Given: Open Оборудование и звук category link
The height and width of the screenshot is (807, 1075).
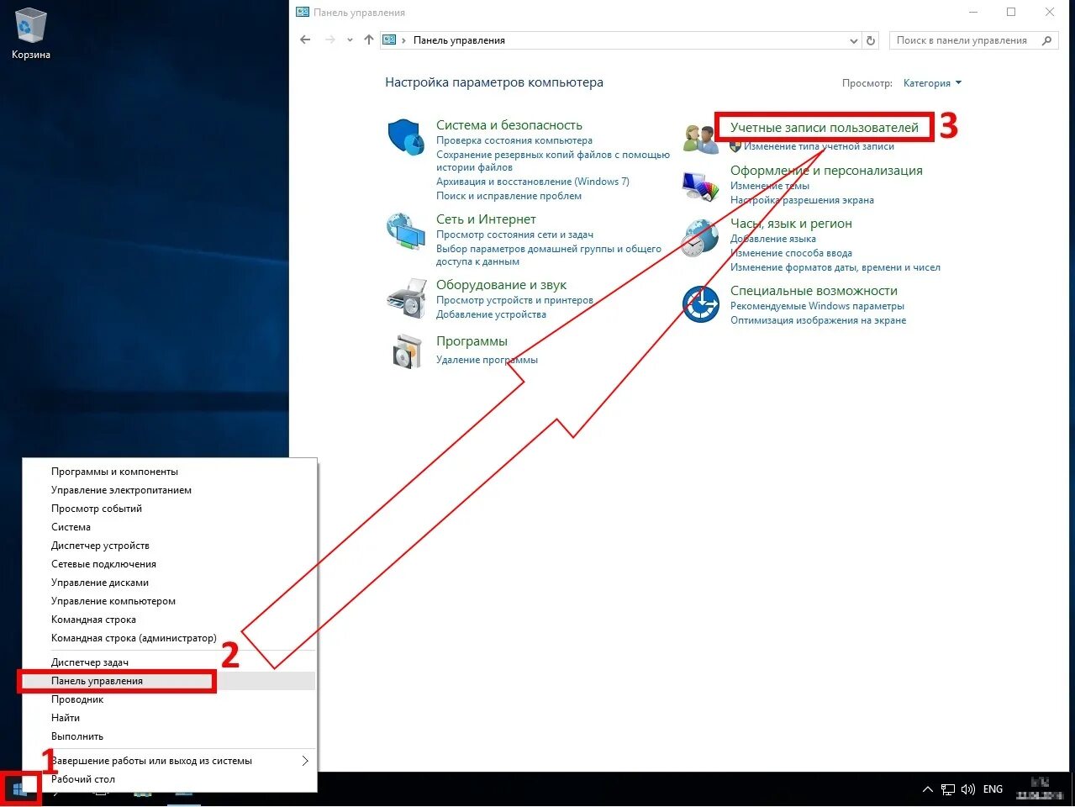Looking at the screenshot, I should (501, 285).
